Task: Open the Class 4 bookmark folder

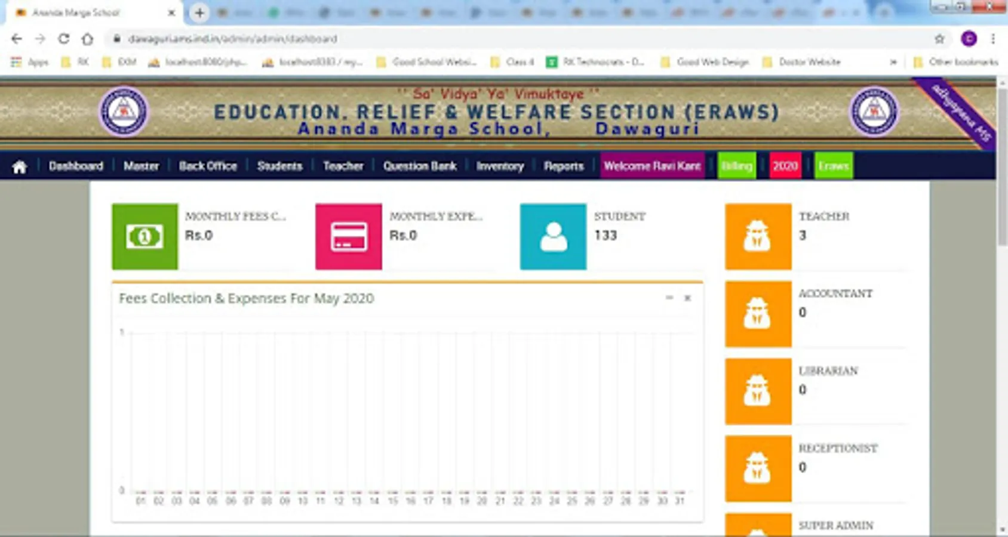Action: click(x=512, y=62)
